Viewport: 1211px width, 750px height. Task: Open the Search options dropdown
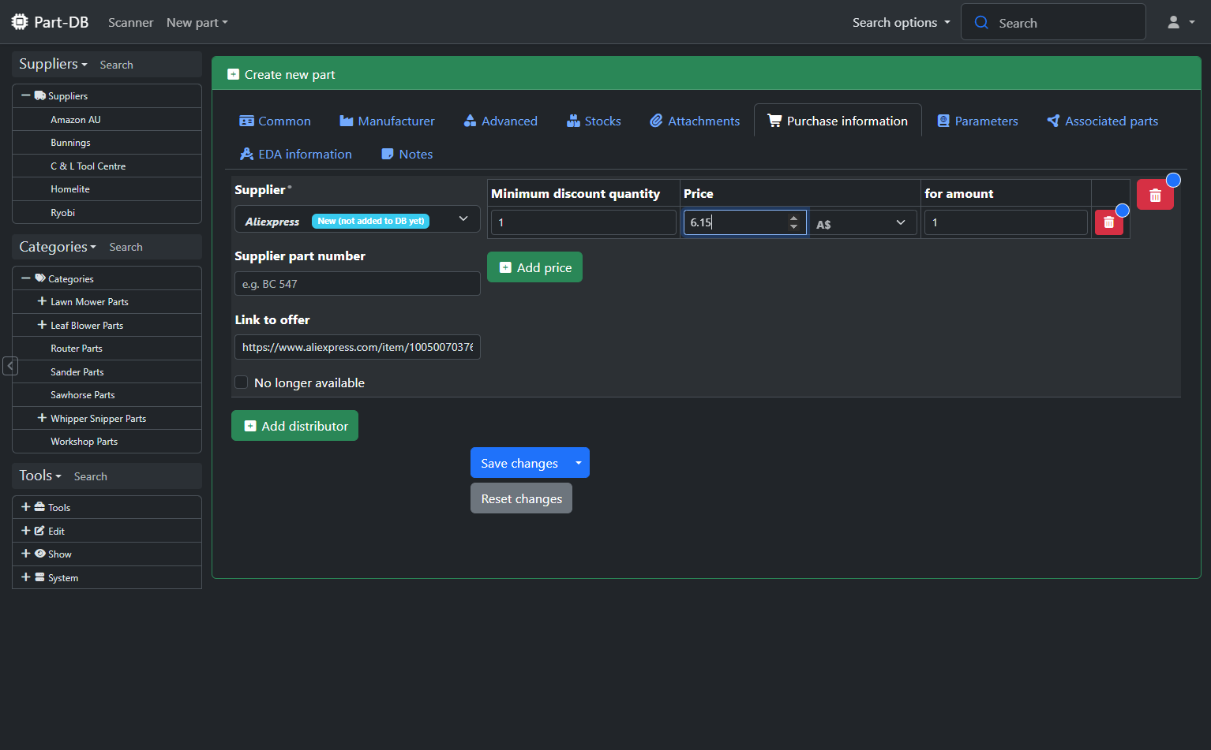point(901,22)
